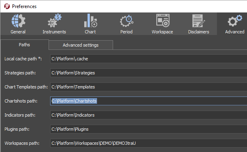Switch to the Advanced settings tab
Image resolution: width=247 pixels, height=152 pixels.
point(81,45)
